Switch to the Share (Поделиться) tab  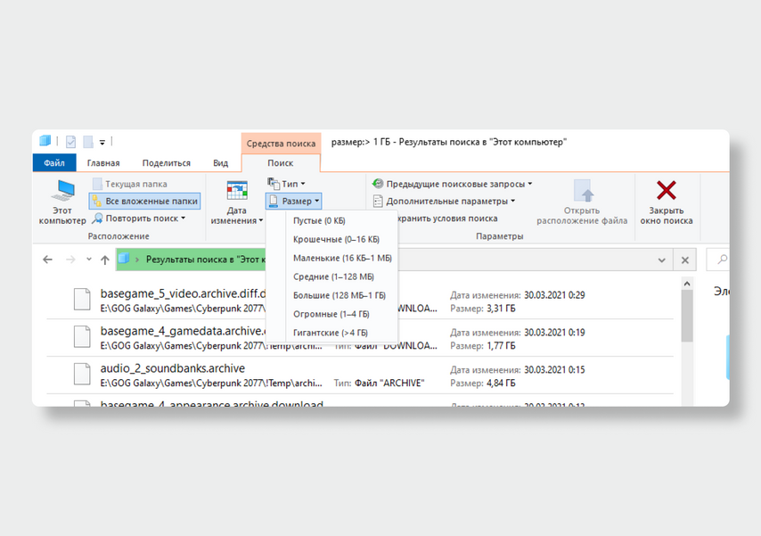(166, 163)
